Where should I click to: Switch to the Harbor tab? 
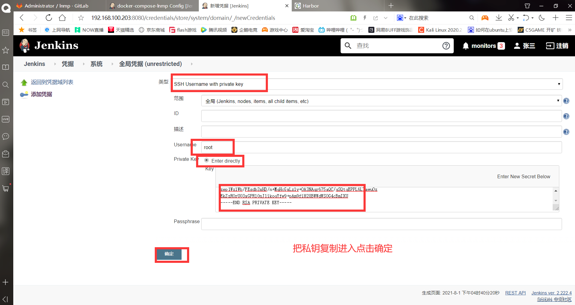338,6
